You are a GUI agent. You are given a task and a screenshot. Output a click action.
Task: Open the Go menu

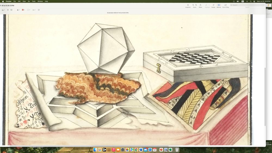click(x=29, y=1)
